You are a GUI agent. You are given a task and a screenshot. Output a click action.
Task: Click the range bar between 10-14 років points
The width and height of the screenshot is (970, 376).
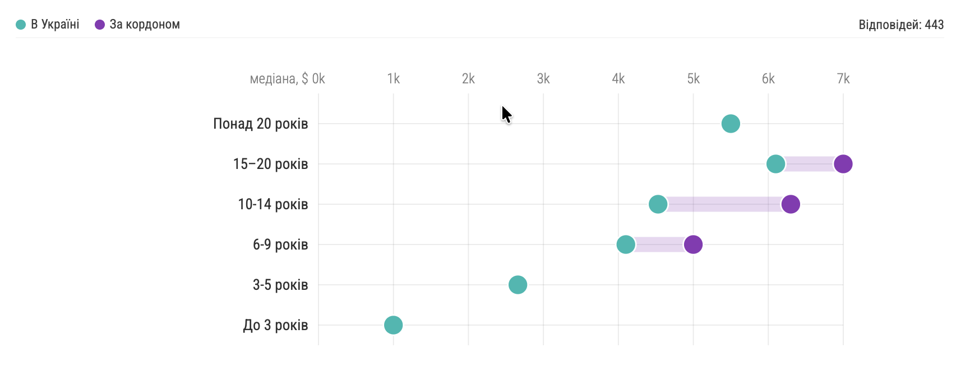[x=724, y=204]
